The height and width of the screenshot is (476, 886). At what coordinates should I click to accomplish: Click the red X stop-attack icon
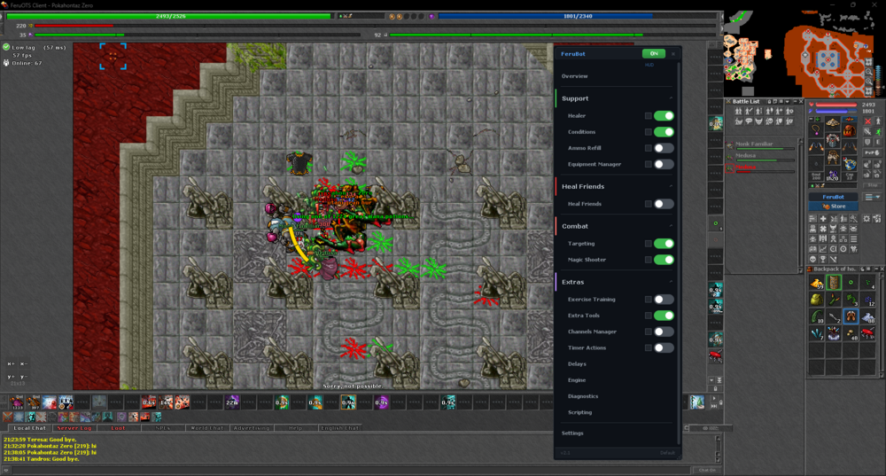click(868, 121)
